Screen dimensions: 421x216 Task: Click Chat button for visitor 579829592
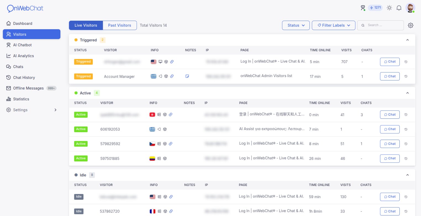pyautogui.click(x=390, y=144)
